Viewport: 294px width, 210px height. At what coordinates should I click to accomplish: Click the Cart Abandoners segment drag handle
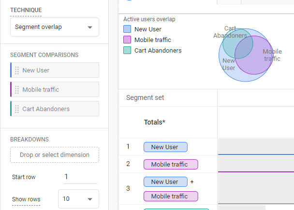17,109
